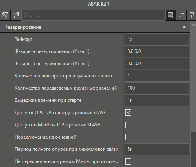Check Не переключаться в режим Master checkbox

[x=128, y=161]
